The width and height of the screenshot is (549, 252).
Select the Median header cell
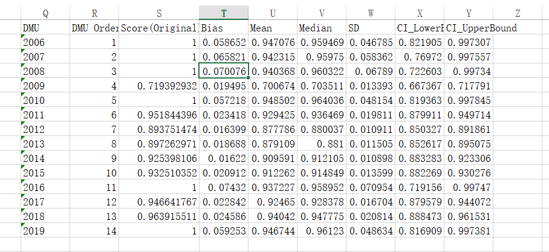coord(322,28)
